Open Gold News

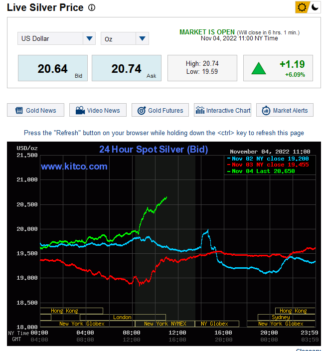click(35, 110)
